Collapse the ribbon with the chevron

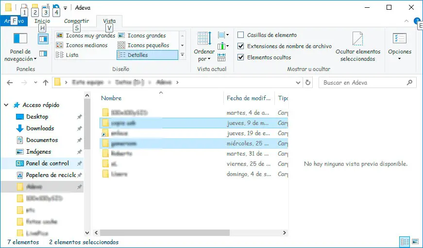(406, 21)
